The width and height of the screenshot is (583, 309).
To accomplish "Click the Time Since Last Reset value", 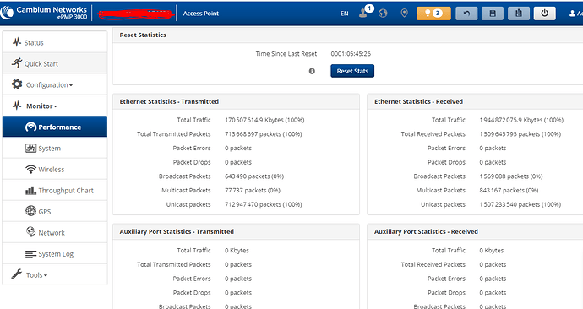I will tap(351, 54).
